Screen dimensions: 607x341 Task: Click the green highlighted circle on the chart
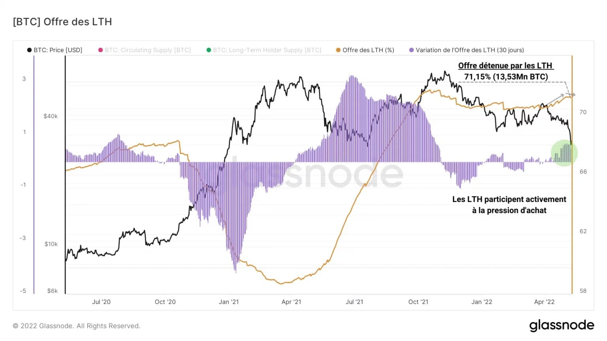coord(564,153)
